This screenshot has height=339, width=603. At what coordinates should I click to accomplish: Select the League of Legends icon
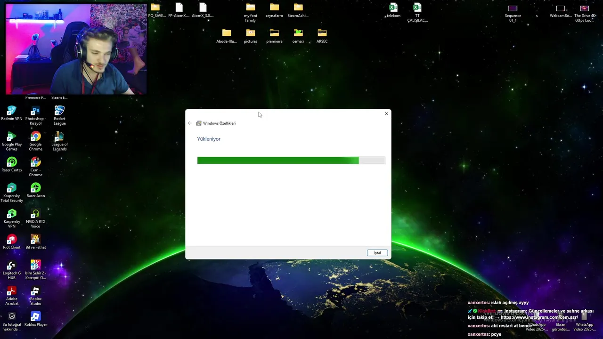click(59, 141)
